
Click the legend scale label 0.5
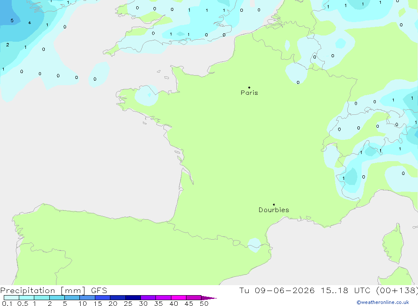[23, 303]
